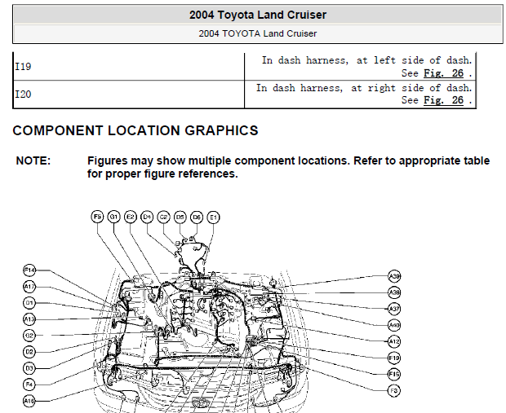Click the 'COMPONENT LOCATION GRAPHICS' heading
506x413 pixels.
pyautogui.click(x=135, y=131)
